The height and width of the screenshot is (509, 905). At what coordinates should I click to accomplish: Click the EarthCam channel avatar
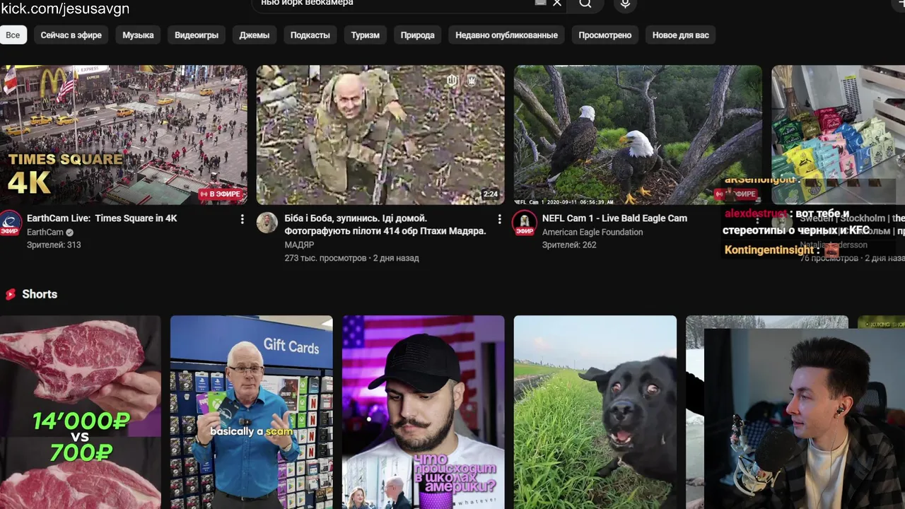point(11,223)
